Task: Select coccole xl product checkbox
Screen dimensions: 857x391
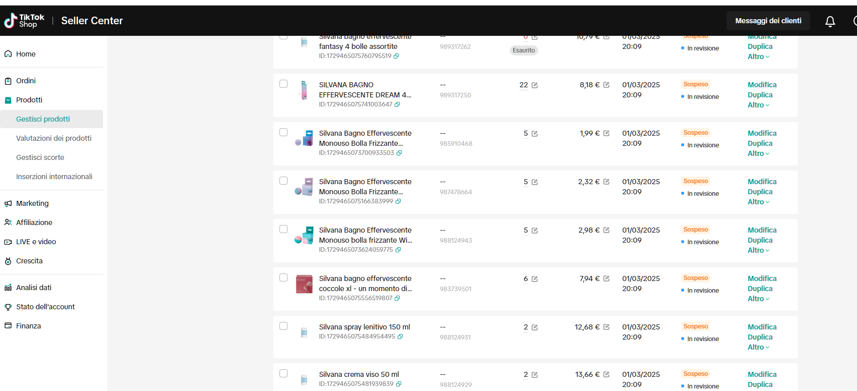Action: tap(283, 277)
